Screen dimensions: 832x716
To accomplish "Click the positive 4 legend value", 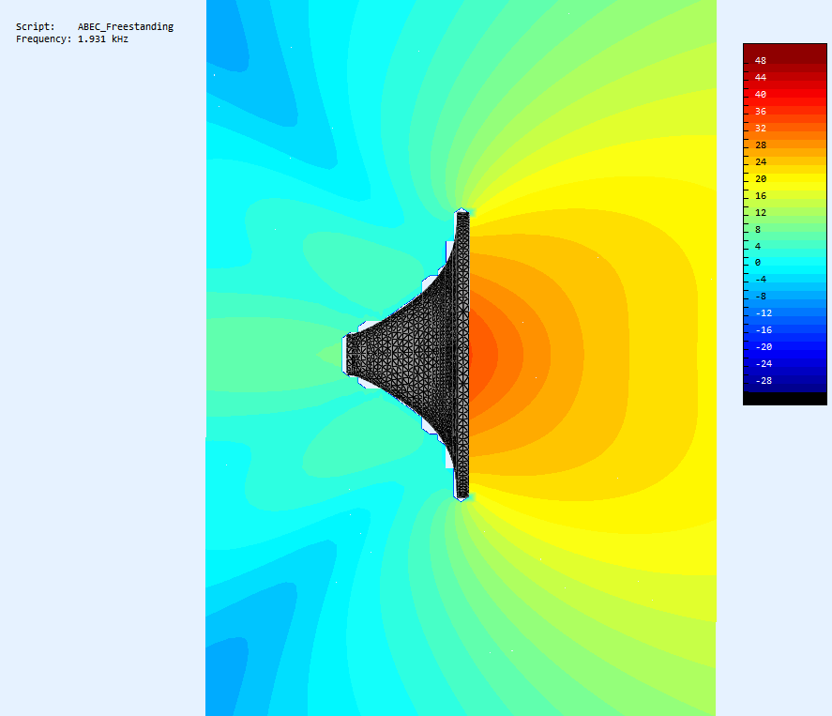I will point(758,246).
